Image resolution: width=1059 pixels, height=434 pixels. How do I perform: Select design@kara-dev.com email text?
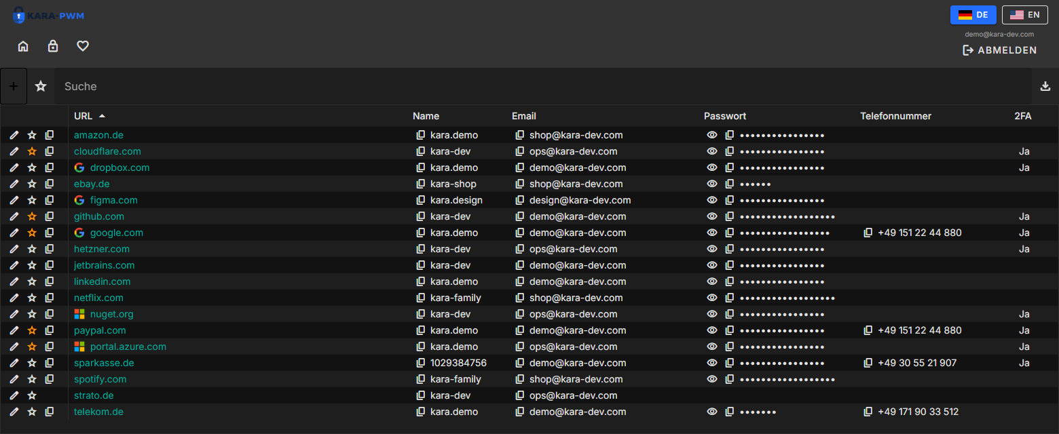tap(580, 200)
